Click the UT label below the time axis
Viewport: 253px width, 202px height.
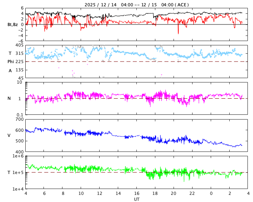pyautogui.click(x=136, y=199)
